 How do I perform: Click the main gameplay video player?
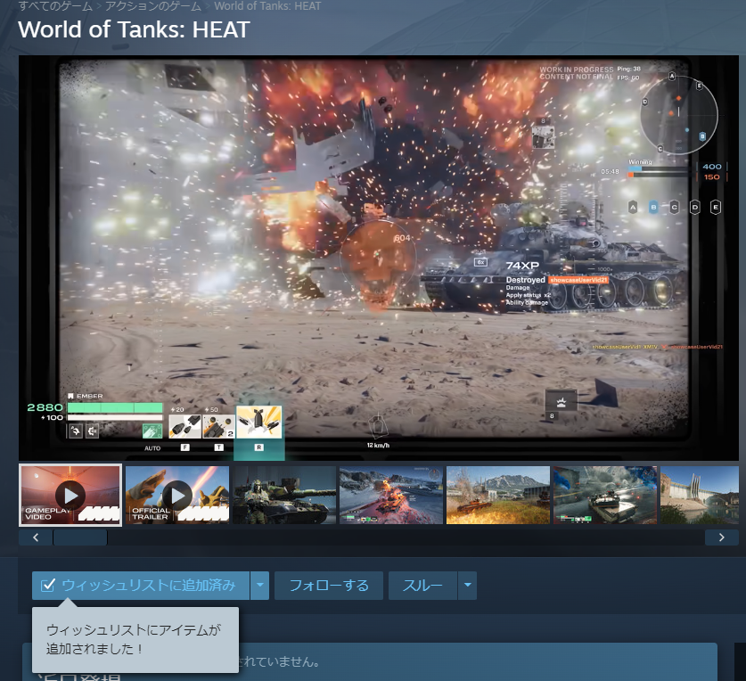coord(379,258)
